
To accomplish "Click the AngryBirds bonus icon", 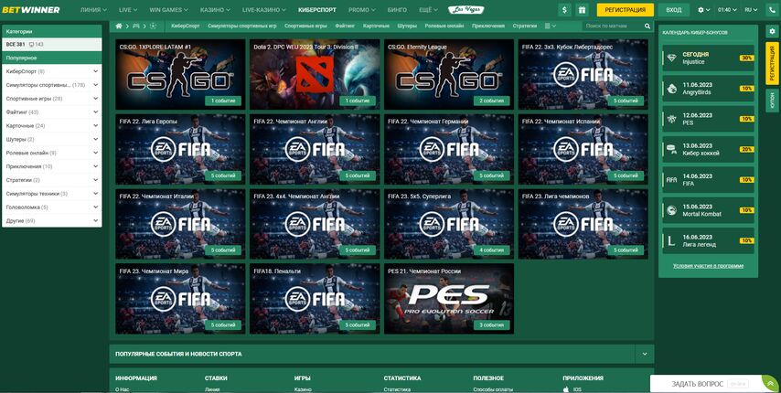I will tap(671, 88).
